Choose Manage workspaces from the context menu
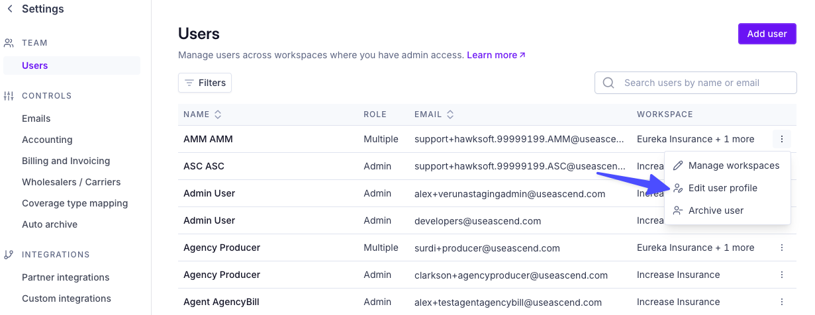This screenshot has width=815, height=315. tap(727, 165)
